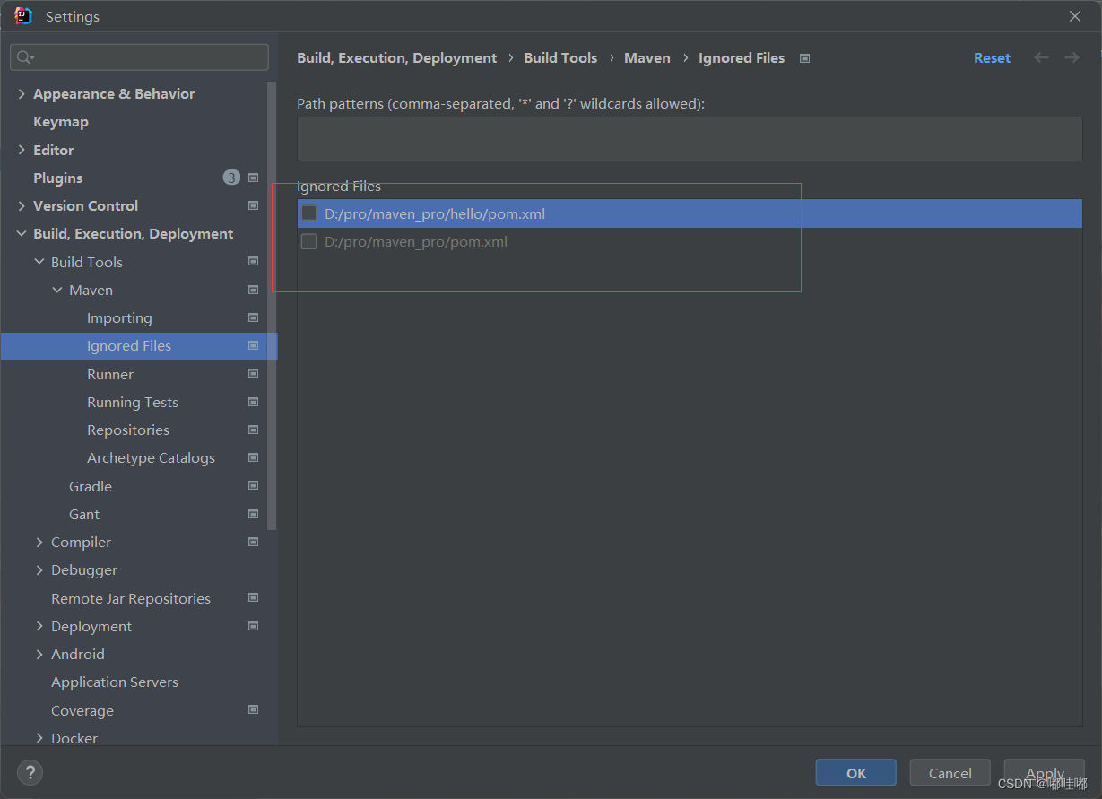The height and width of the screenshot is (799, 1102).
Task: Select Importing under Maven
Action: coord(119,317)
